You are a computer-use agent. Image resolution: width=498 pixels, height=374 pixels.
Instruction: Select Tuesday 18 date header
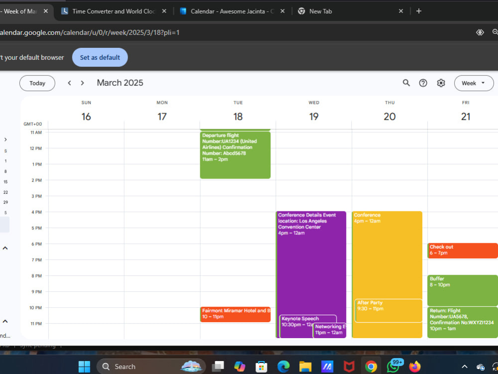[238, 116]
